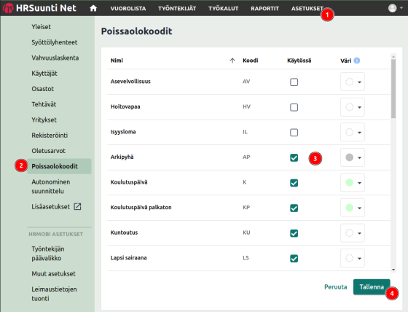The image size is (408, 312).
Task: Go to Tehtävät in sidebar
Action: pos(44,104)
